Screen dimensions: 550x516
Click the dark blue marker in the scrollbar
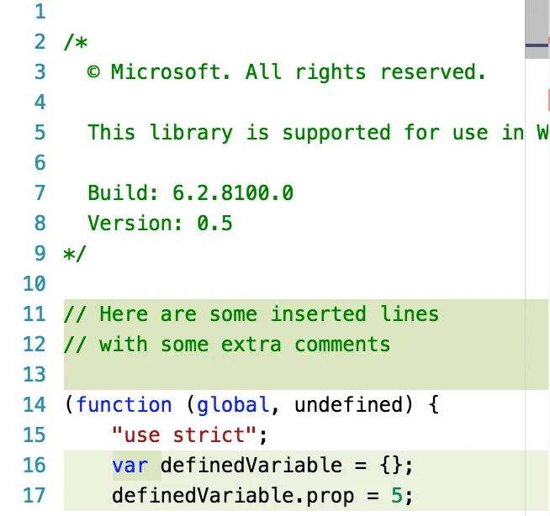click(x=537, y=43)
